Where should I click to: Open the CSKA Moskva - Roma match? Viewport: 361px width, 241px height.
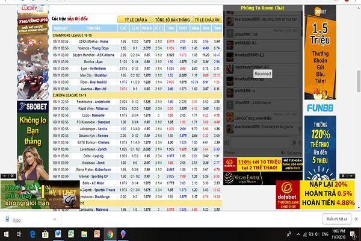[x=93, y=42]
